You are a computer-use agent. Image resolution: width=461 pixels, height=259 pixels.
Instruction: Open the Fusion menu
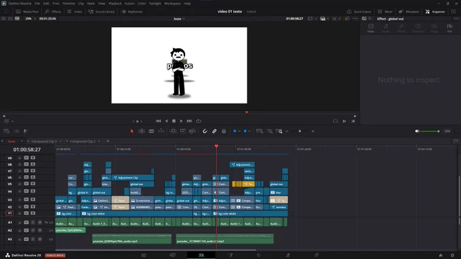coord(129,3)
